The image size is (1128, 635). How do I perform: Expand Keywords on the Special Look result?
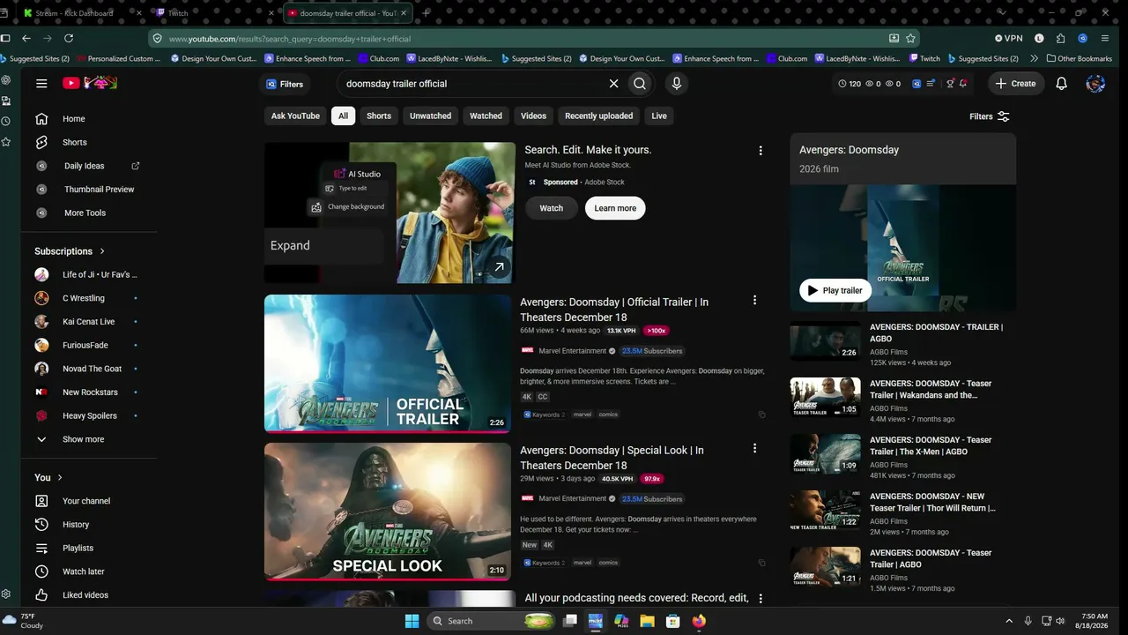coord(543,563)
